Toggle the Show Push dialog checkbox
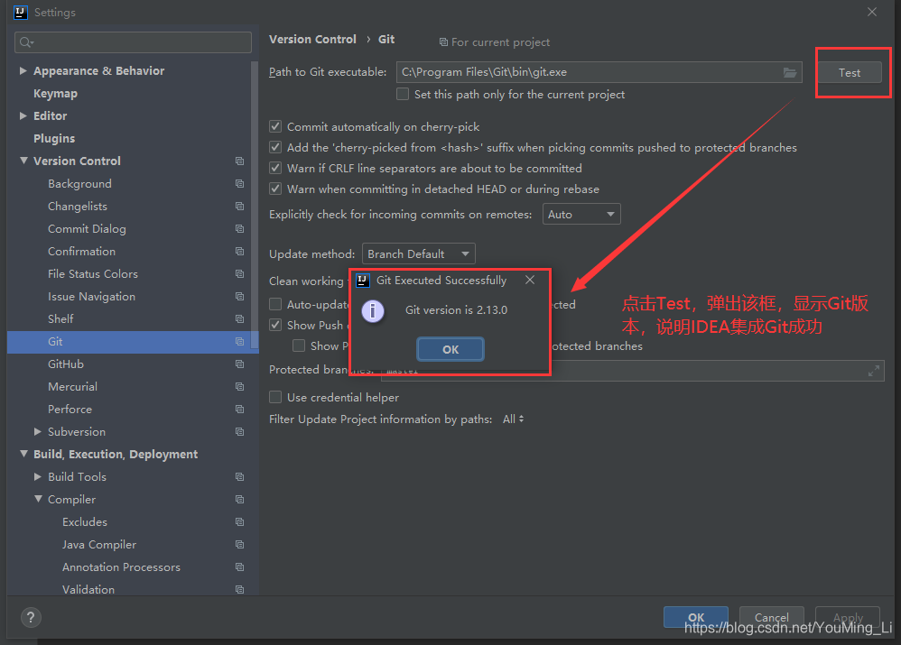The width and height of the screenshot is (901, 645). click(275, 325)
